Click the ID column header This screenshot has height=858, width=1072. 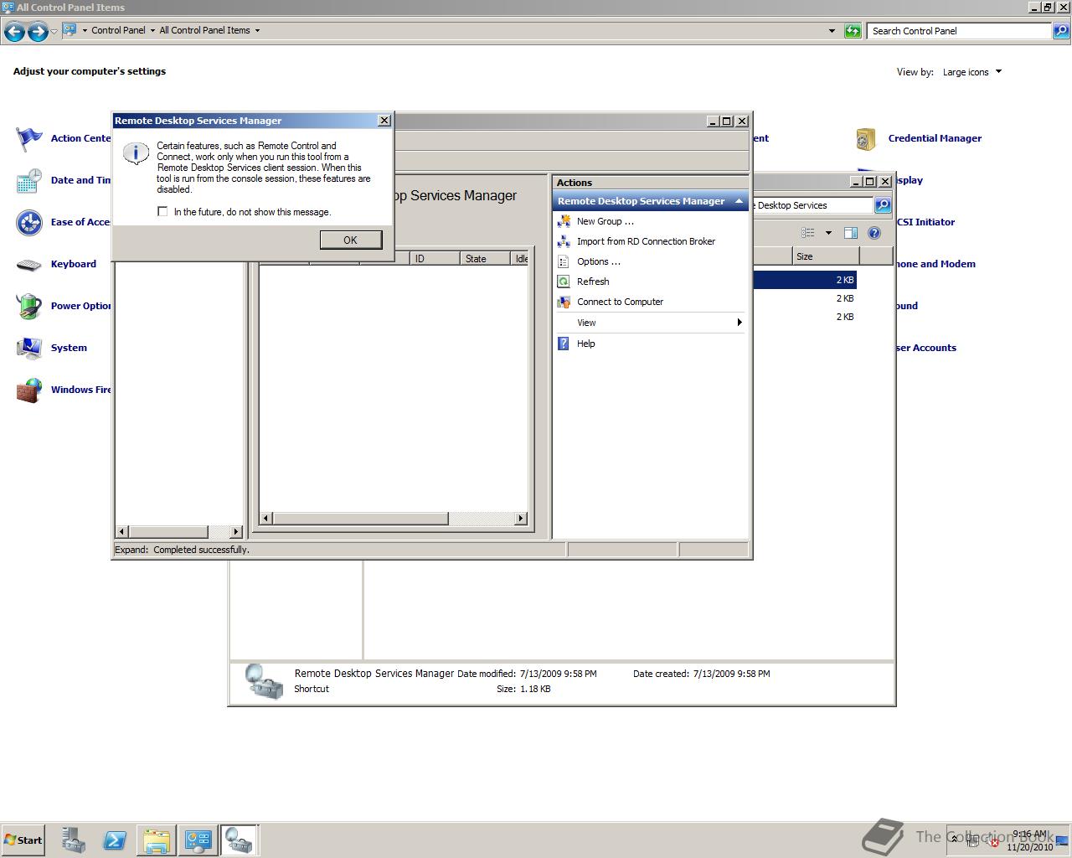point(435,258)
